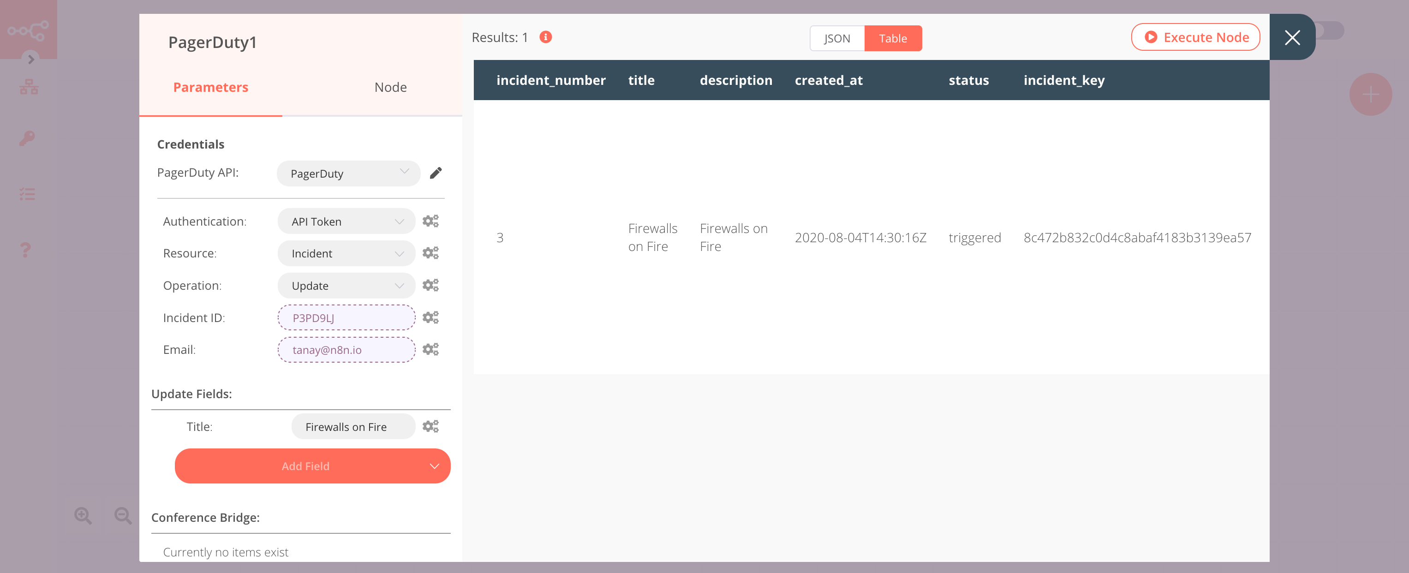This screenshot has height=573, width=1409.
Task: Click the gear icon next to Email field
Action: coord(430,349)
